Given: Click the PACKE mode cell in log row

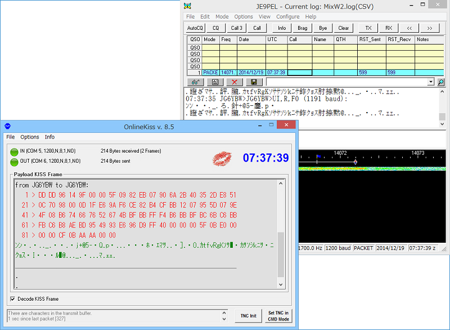Looking at the screenshot, I should click(210, 73).
